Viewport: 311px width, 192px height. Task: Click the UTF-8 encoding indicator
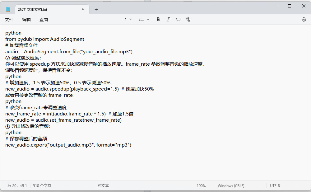pyautogui.click(x=275, y=186)
